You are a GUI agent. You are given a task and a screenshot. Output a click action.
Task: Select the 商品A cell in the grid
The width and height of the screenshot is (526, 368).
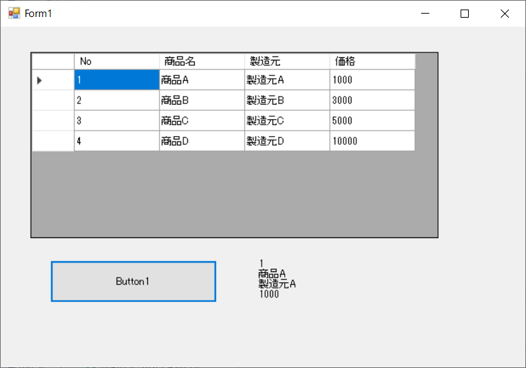(202, 80)
